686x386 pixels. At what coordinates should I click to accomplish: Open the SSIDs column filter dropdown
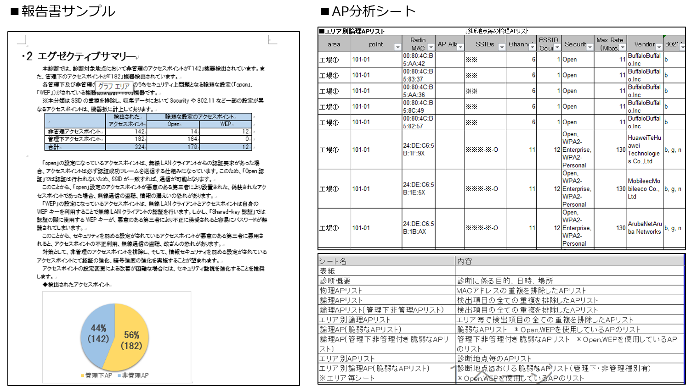[x=501, y=47]
